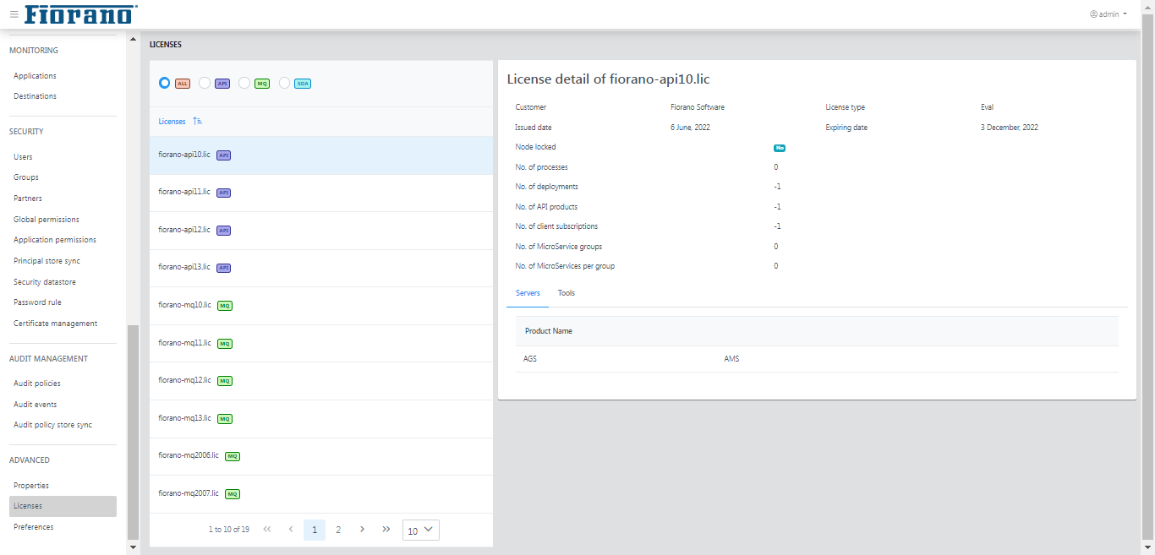Open the admin user dropdown

(x=1108, y=14)
